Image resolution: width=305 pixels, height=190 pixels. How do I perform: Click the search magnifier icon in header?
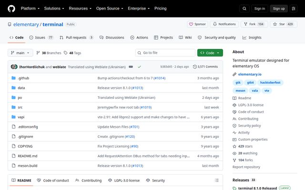(244, 9)
